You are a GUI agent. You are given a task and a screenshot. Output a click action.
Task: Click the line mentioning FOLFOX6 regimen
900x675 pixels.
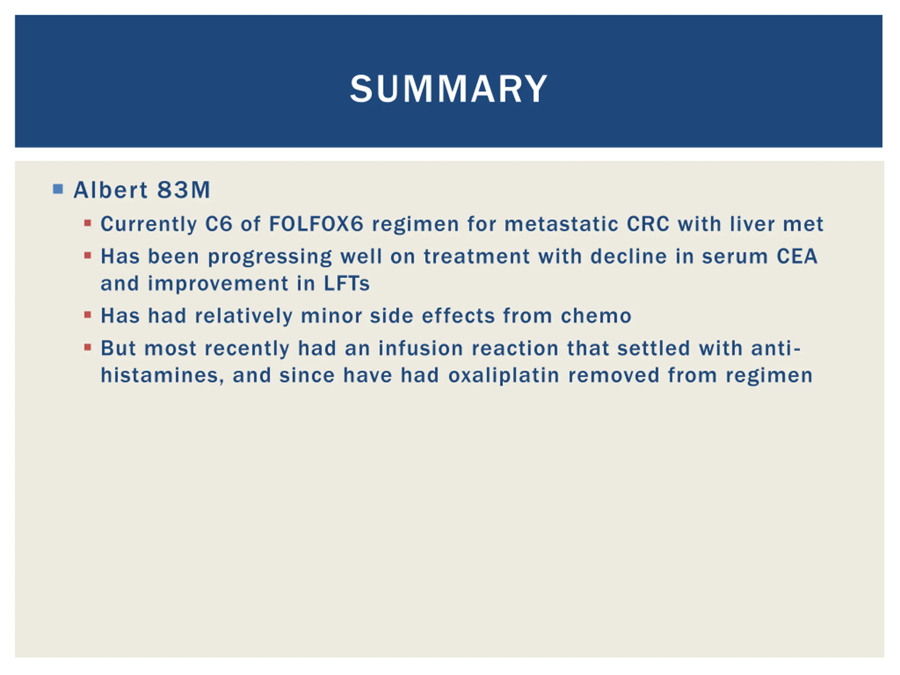462,224
